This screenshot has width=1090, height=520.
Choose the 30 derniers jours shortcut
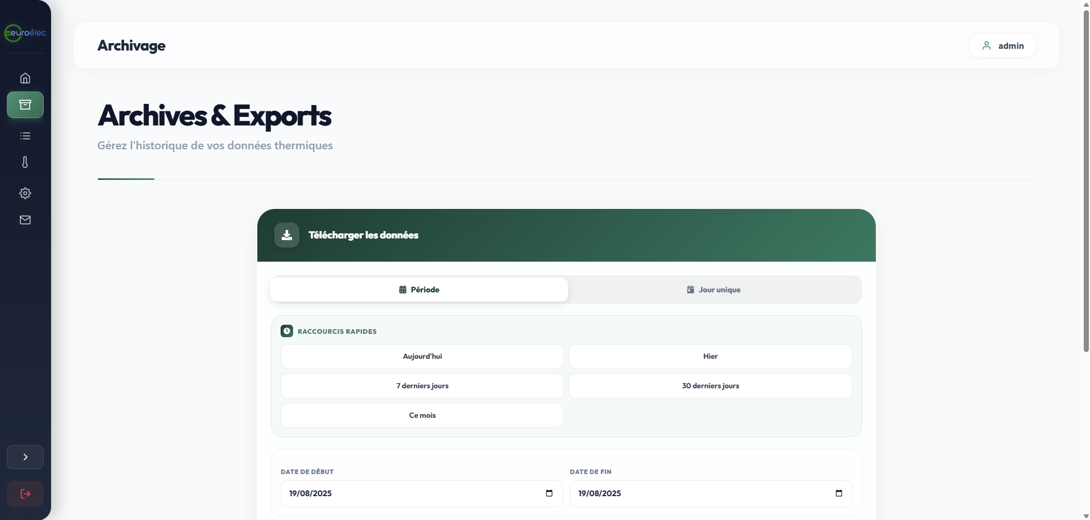(711, 386)
